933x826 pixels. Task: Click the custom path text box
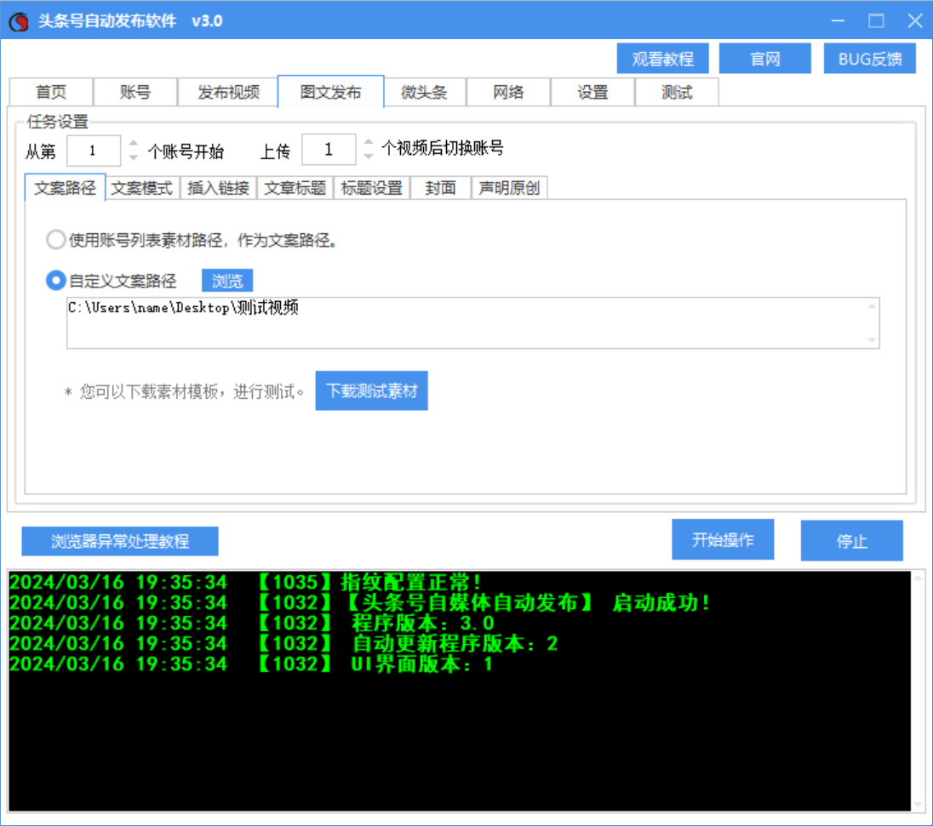(473, 323)
